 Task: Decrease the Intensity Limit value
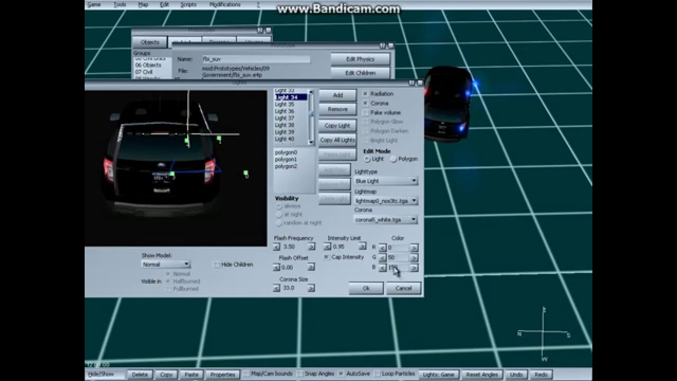[x=328, y=247]
